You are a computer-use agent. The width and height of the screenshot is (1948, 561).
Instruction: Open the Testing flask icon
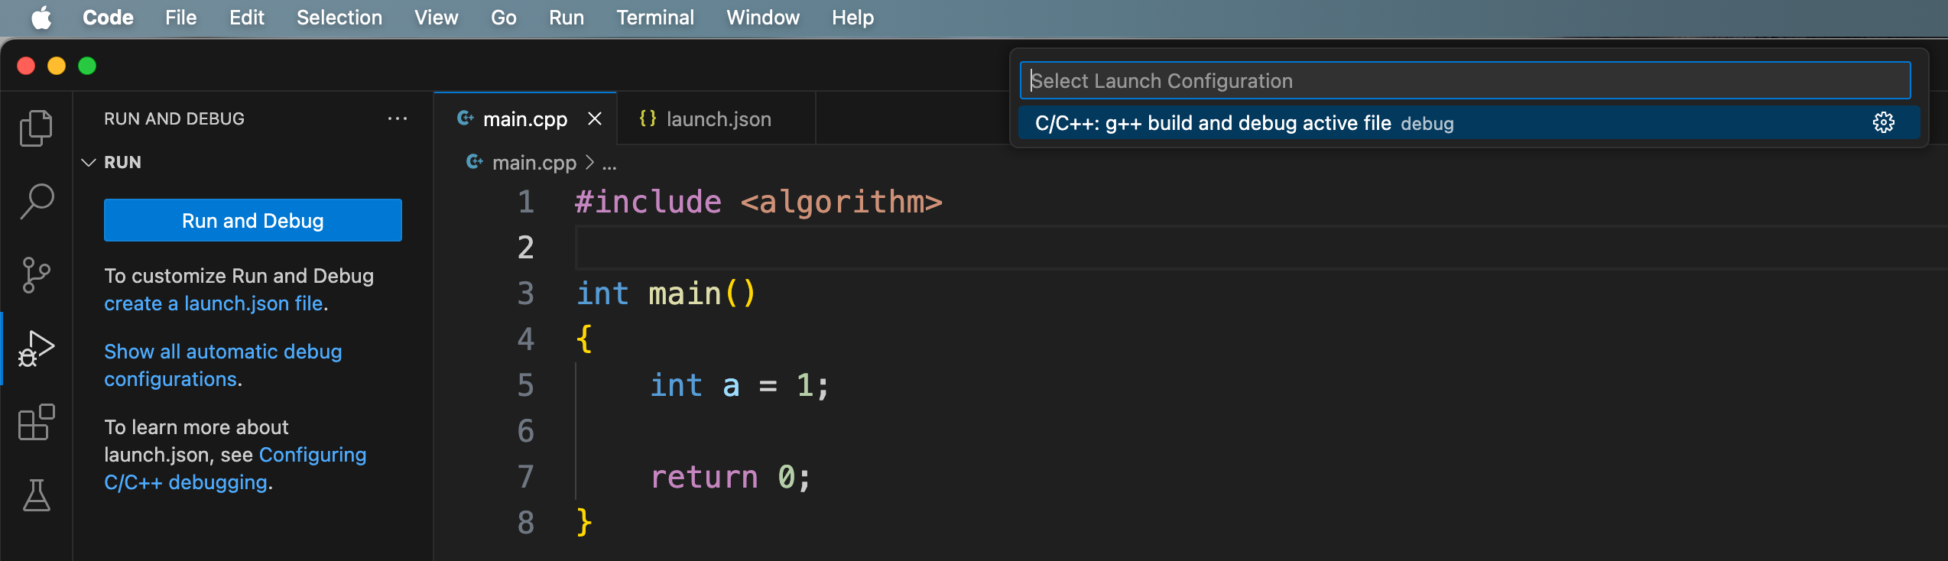pyautogui.click(x=36, y=495)
